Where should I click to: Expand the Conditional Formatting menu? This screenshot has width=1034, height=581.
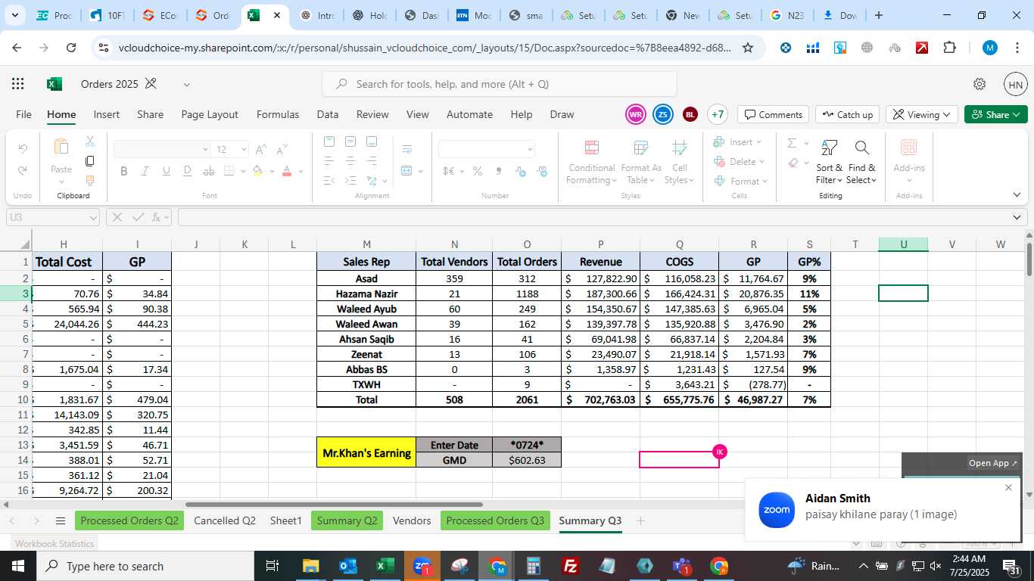[x=592, y=162]
